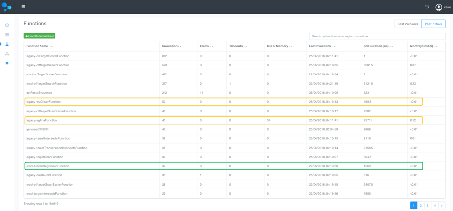Focus the function search field
453x211 pixels.
click(377, 36)
